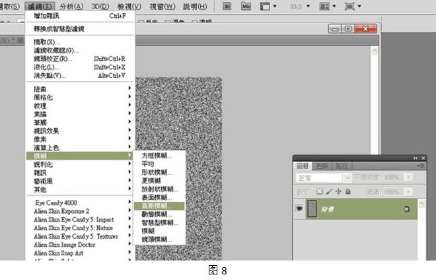The height and width of the screenshot is (279, 436).
Task: Switch to the 路徑 paths tab
Action: click(342, 166)
